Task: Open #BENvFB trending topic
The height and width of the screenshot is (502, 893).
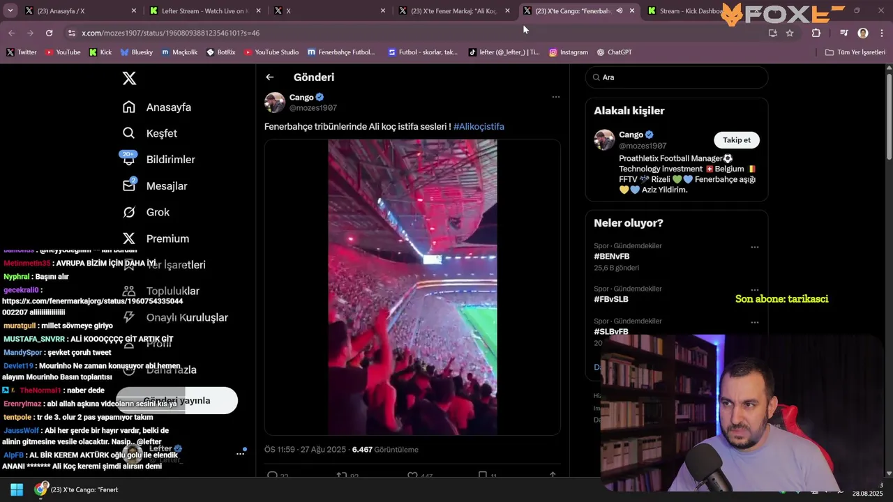Action: [611, 257]
